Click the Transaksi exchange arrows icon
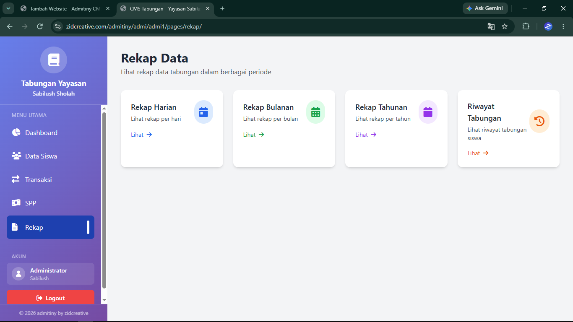Viewport: 573px width, 322px height. 16,179
